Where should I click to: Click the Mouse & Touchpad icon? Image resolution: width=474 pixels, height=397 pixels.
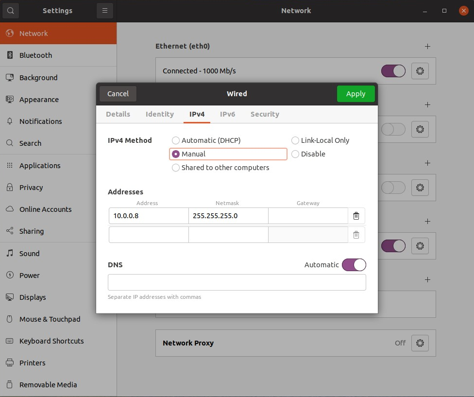click(10, 319)
